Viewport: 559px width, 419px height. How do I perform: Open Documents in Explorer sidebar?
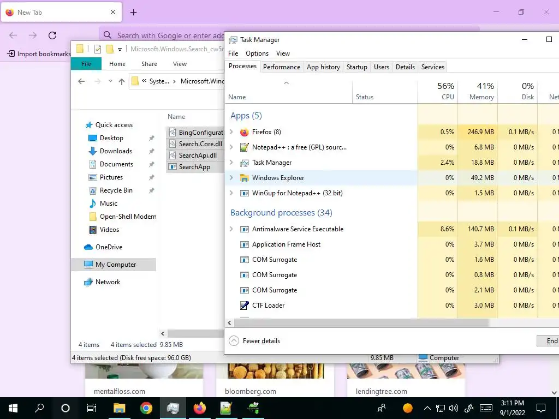[116, 164]
